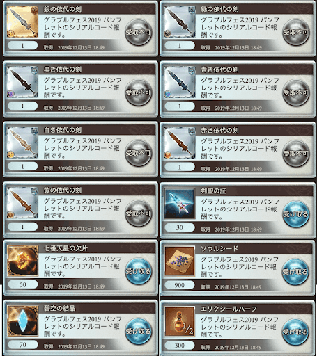Click the quantity 900 field of ソウルシード

(x=180, y=285)
